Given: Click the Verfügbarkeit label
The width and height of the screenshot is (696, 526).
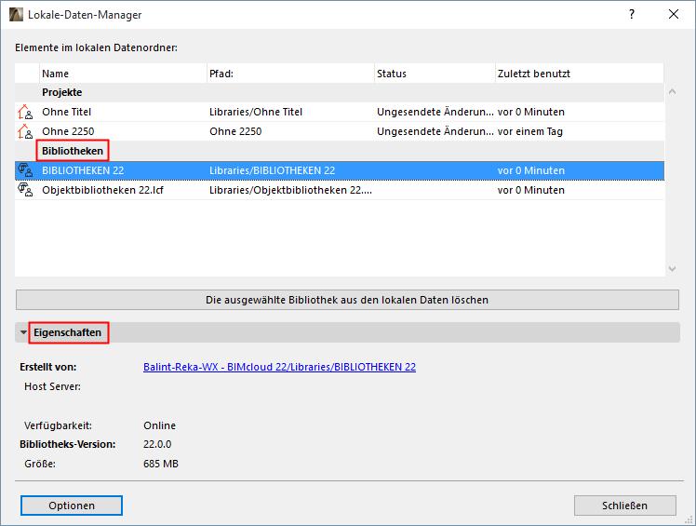Looking at the screenshot, I should pos(58,425).
